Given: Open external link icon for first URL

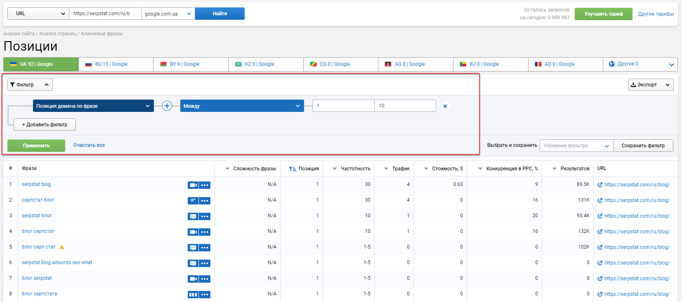Looking at the screenshot, I should click(x=600, y=185).
